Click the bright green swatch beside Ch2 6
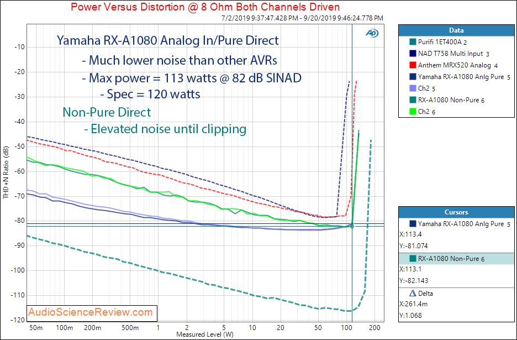Image resolution: width=517 pixels, height=340 pixels. point(412,112)
